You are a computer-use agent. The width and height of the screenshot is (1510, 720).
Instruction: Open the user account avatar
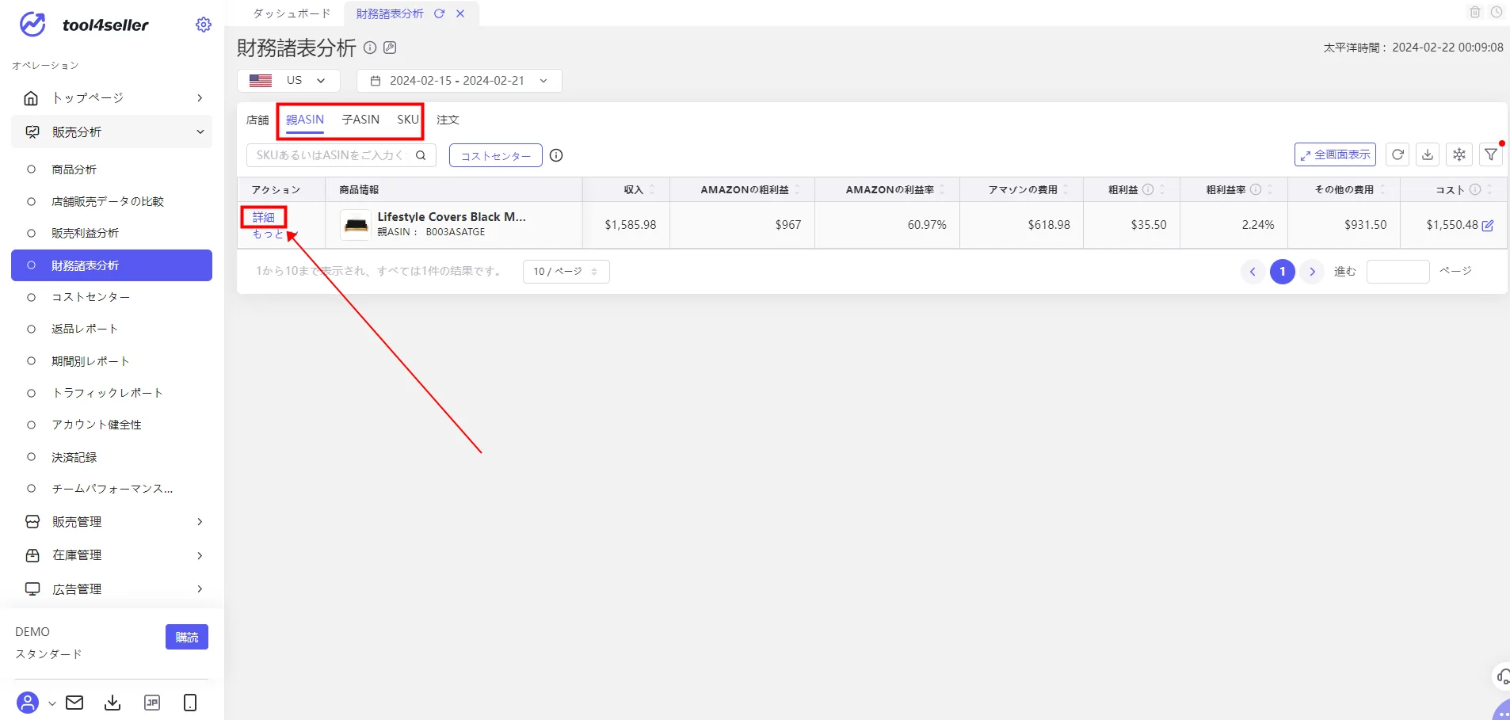28,703
